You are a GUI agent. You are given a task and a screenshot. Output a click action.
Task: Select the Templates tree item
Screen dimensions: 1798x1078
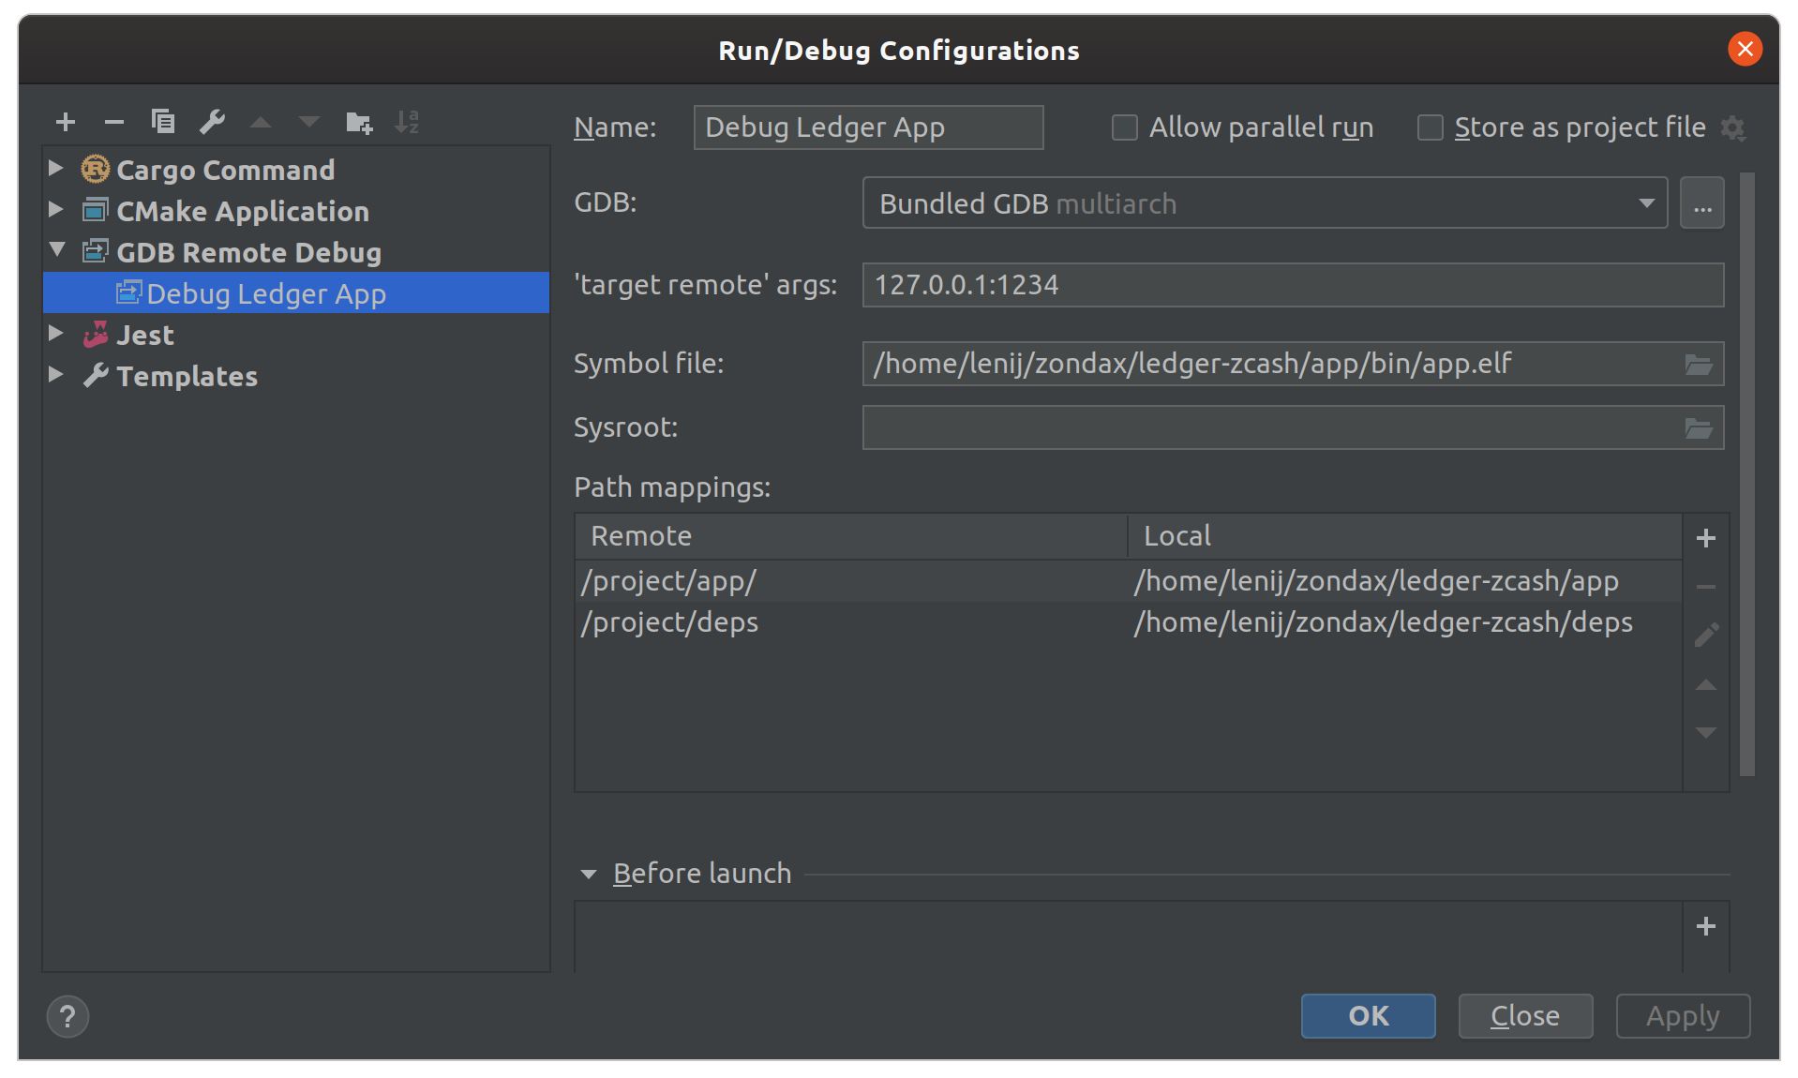(x=187, y=376)
